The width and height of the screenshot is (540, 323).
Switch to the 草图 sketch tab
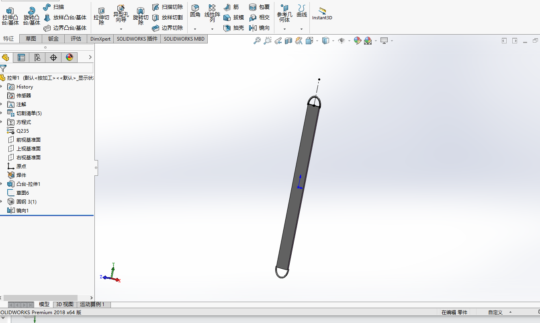31,39
